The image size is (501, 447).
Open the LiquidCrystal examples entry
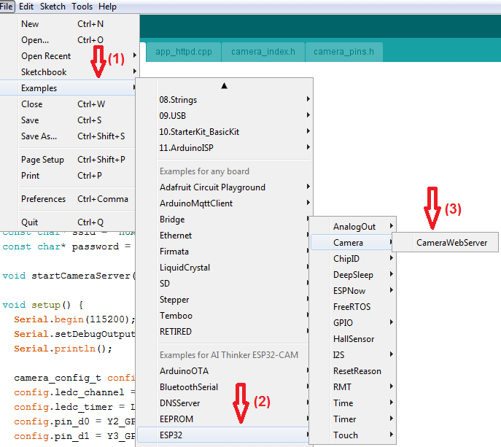[x=223, y=268]
